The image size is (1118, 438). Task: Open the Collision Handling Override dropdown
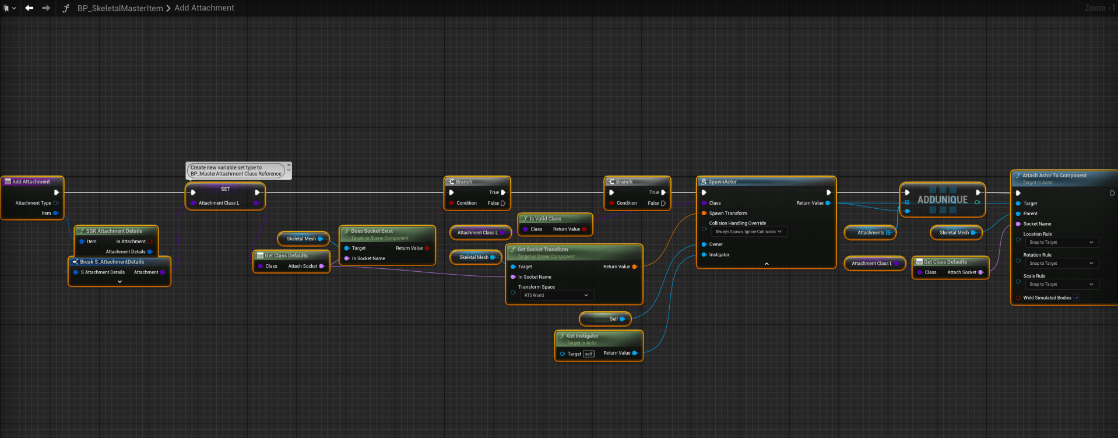tap(748, 232)
